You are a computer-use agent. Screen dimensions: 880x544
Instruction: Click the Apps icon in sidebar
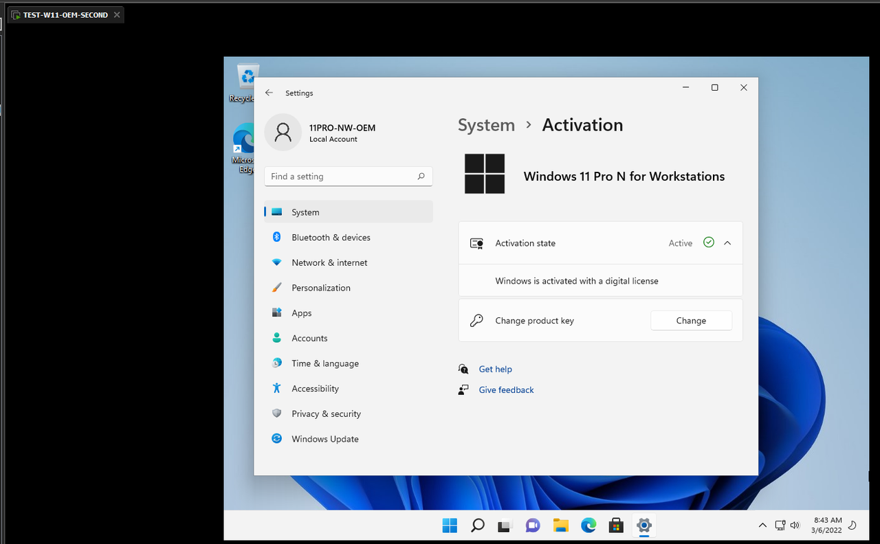277,313
